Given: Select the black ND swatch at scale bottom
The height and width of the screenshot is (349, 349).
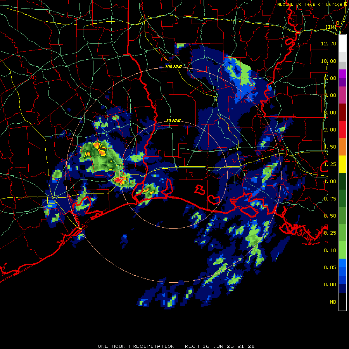Looking at the screenshot, I should point(342,302).
